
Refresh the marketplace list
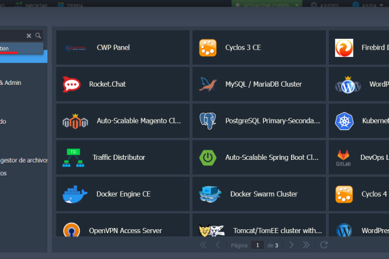[324, 245]
